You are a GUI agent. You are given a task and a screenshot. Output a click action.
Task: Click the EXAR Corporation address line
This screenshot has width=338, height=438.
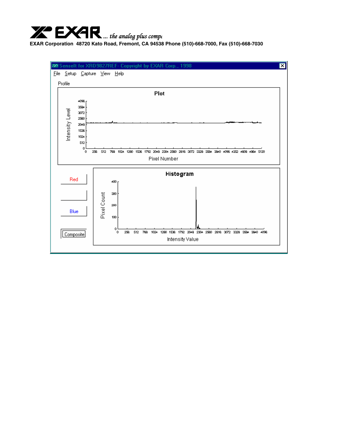coord(146,44)
